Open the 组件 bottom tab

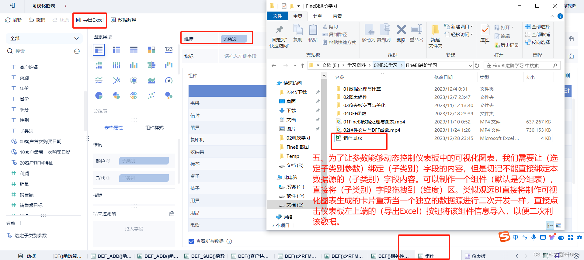point(426,256)
